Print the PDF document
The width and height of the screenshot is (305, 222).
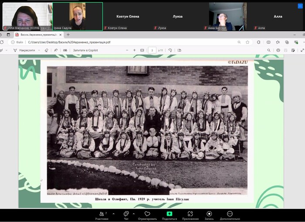tap(278, 50)
